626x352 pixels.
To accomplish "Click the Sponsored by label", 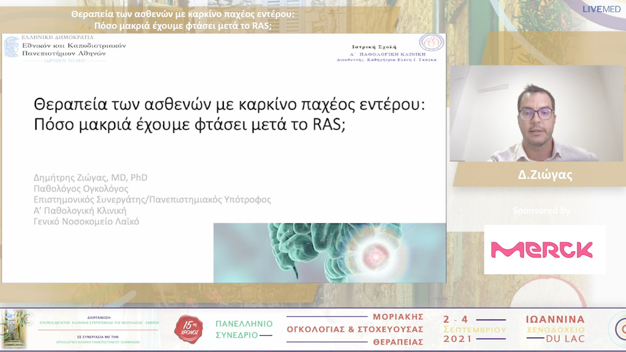I will [x=543, y=211].
